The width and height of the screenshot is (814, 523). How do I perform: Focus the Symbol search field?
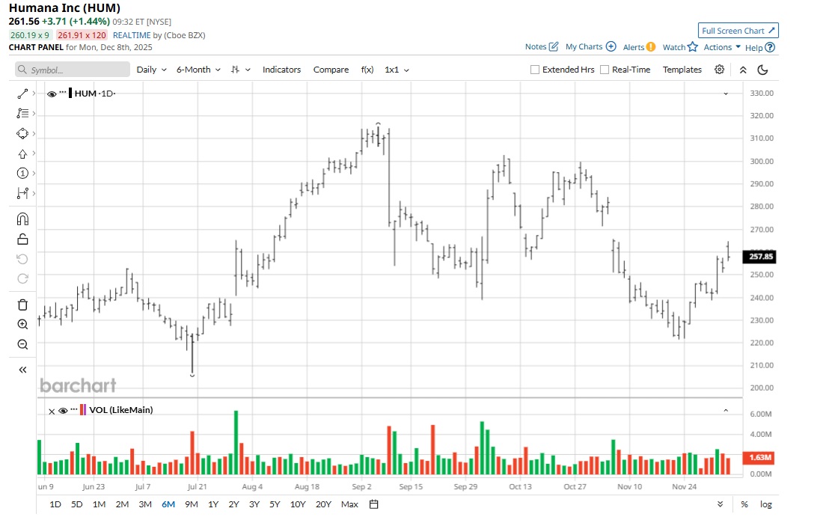click(73, 70)
